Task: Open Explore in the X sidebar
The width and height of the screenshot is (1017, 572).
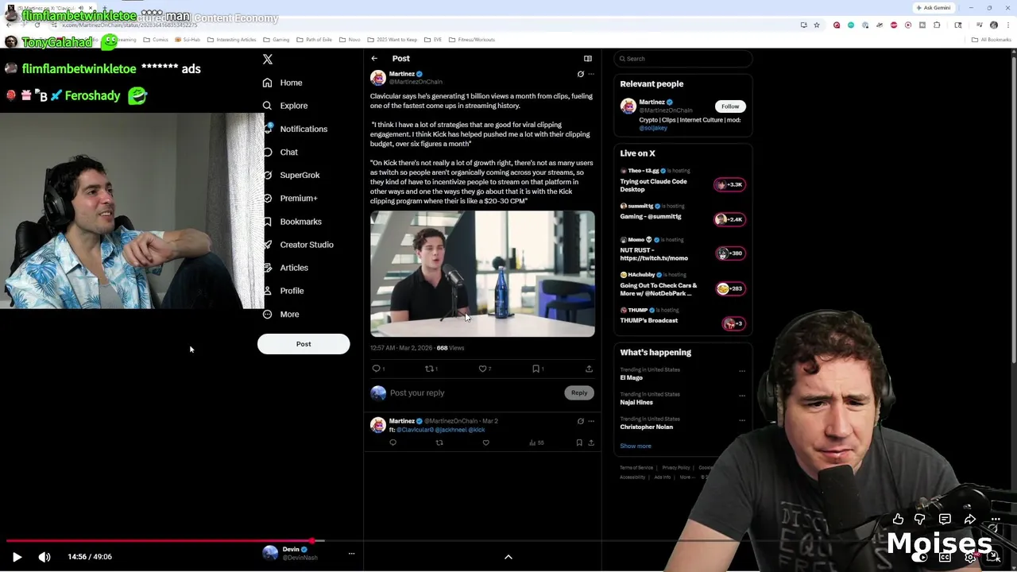Action: (x=284, y=106)
